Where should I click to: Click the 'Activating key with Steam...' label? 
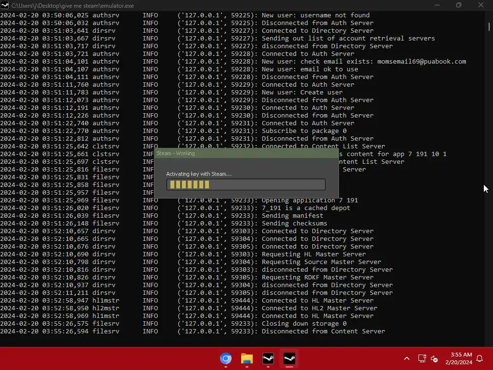[199, 174]
